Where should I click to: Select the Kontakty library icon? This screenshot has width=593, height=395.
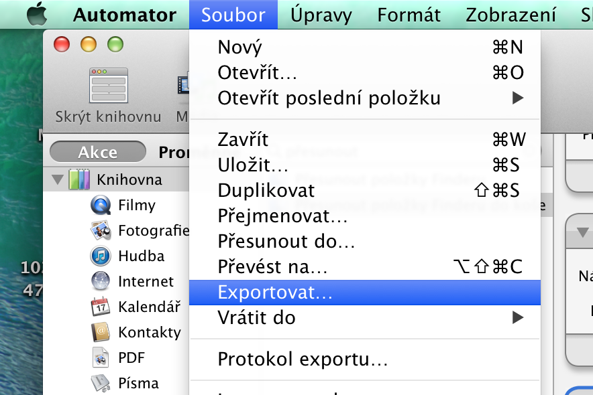pos(101,332)
